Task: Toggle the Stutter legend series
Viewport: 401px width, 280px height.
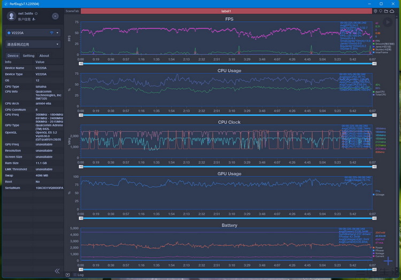Action: pos(382,50)
